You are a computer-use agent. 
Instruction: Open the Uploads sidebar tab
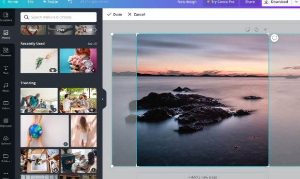6,140
